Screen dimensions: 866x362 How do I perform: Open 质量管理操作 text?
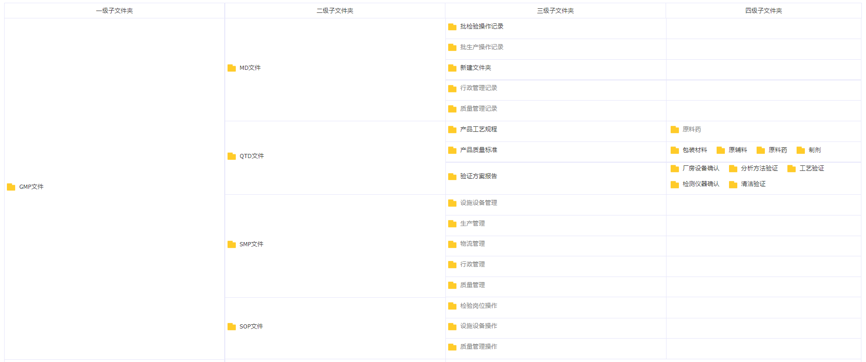coord(479,346)
